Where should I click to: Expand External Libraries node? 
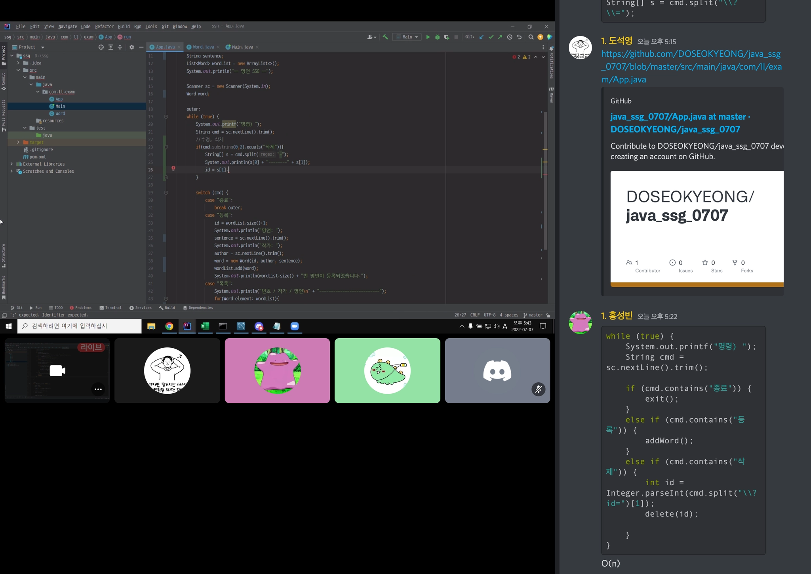click(x=11, y=164)
